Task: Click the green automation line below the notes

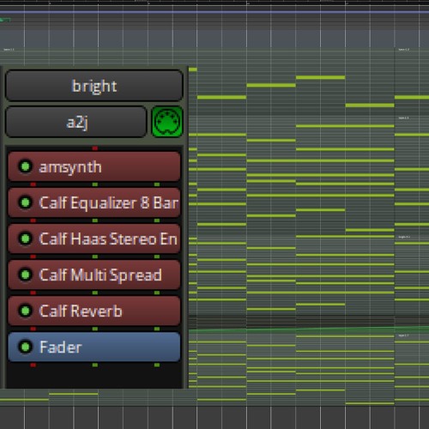Action: [309, 329]
